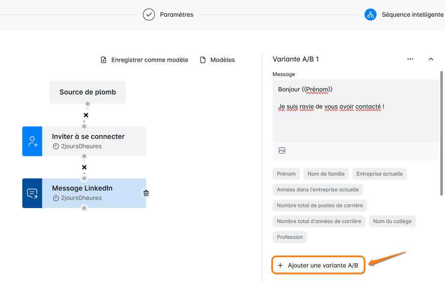Click Enregistrer comme modèle
This screenshot has width=445, height=282.
point(145,60)
